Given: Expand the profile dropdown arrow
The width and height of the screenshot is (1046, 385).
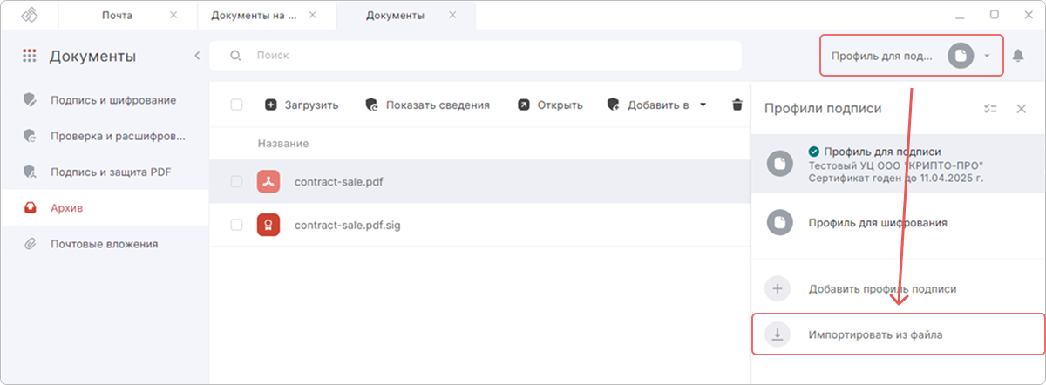Looking at the screenshot, I should tap(987, 56).
